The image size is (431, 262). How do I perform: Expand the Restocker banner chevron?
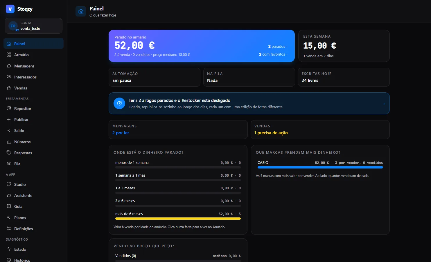(x=384, y=104)
